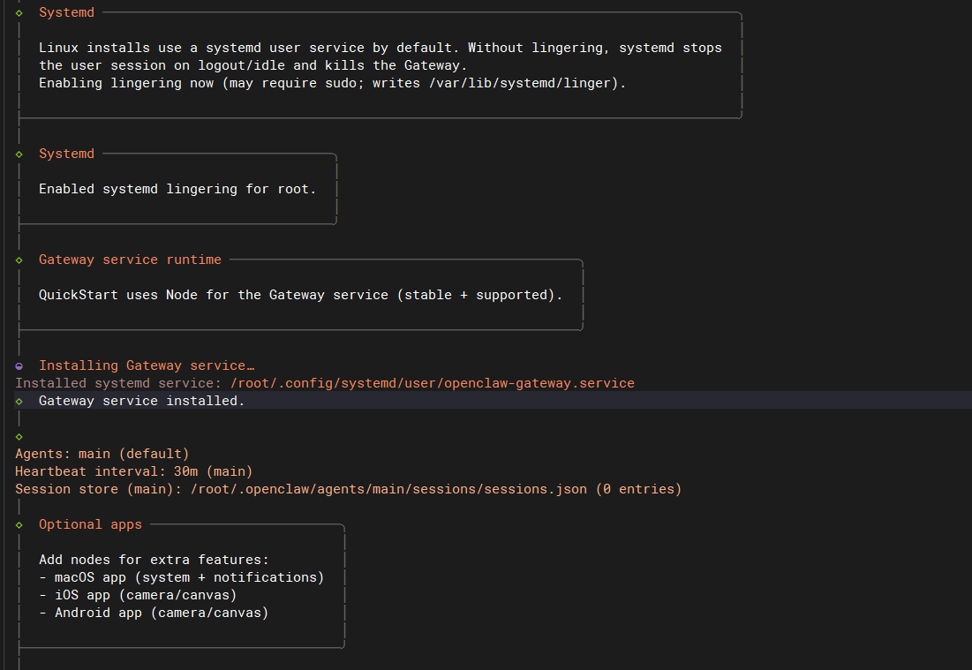972x670 pixels.
Task: Click the path /root/.config/systemd/user/openclaw-gateway.service
Action: click(432, 383)
